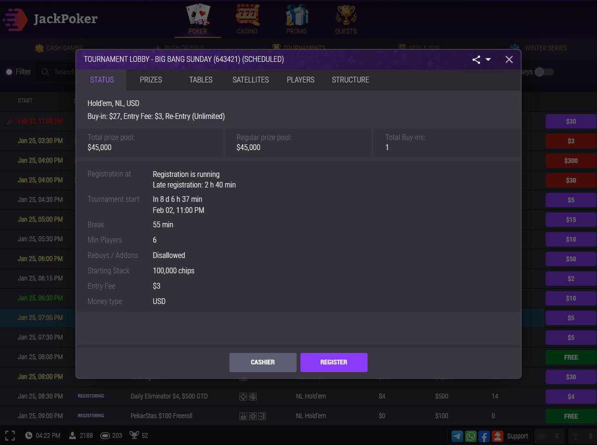Open the Promo gift box icon
Viewport: 597px width, 445px height.
(x=297, y=16)
